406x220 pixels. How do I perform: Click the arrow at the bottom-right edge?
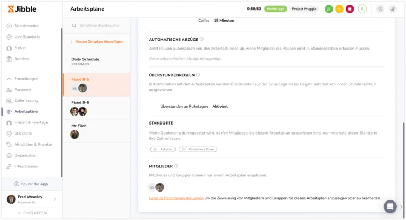[x=401, y=207]
